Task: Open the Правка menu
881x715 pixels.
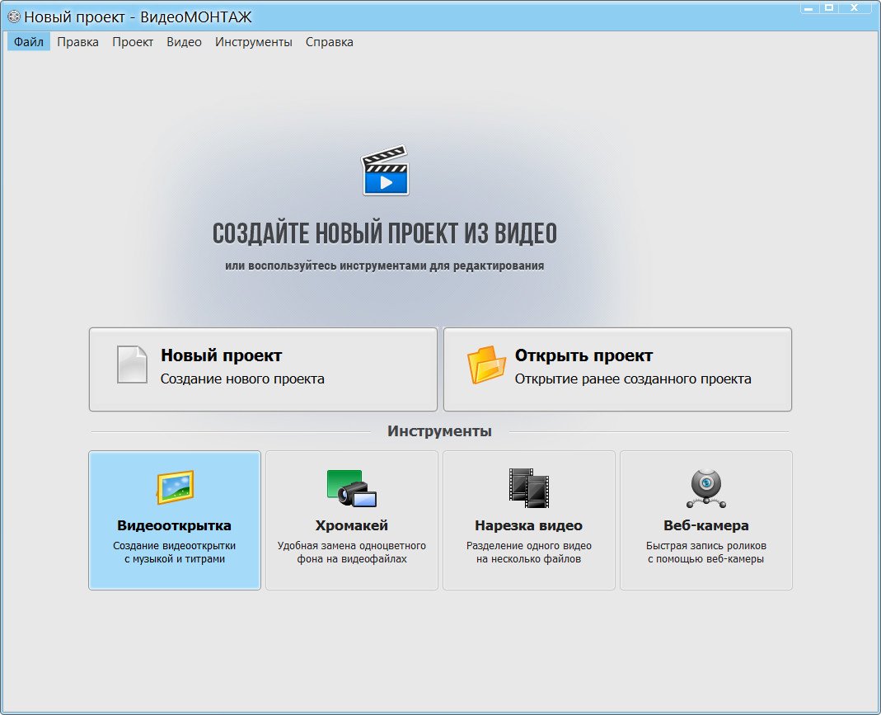Action: (x=78, y=42)
